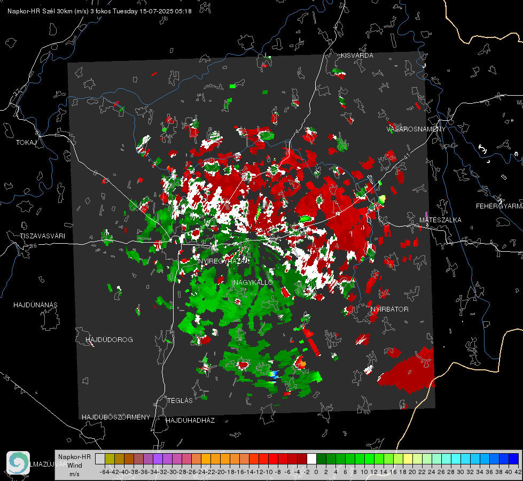Image resolution: width=523 pixels, height=481 pixels.
Task: Select the HAJDÚHADHÁZ city label
Action: click(190, 420)
